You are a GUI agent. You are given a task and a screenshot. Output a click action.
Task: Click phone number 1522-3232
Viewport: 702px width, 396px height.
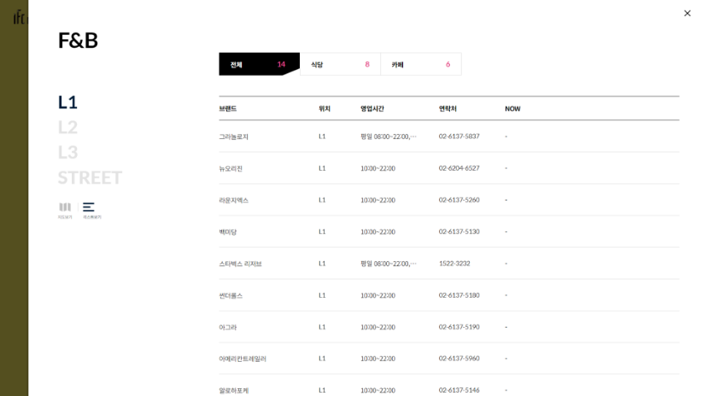[454, 264]
